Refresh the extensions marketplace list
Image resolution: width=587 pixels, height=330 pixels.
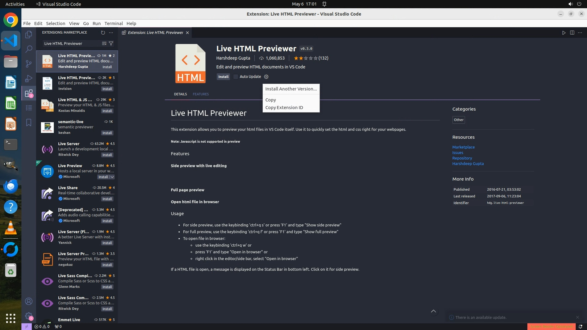(103, 32)
